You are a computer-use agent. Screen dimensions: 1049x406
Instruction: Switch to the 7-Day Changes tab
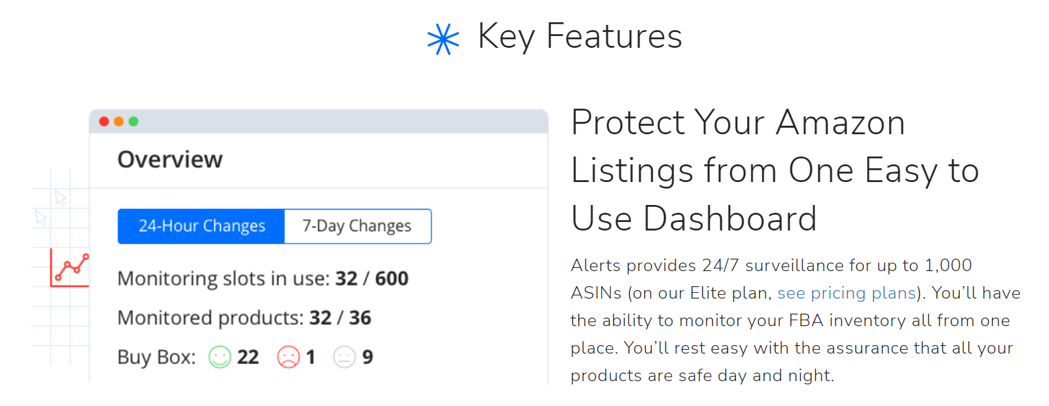pyautogui.click(x=358, y=226)
